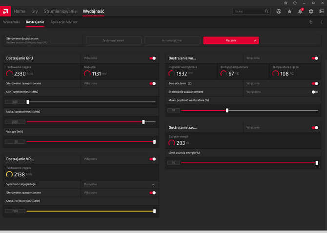The height and width of the screenshot is (233, 327).
Task: Click the reset arrow icon
Action: 311,22
